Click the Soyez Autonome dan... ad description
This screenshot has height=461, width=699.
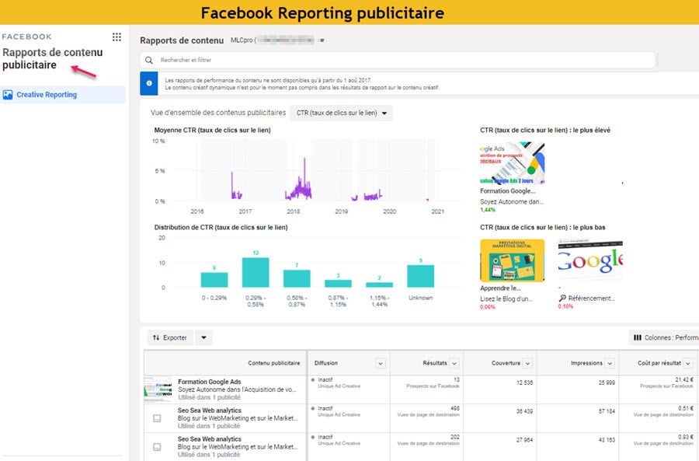[511, 201]
